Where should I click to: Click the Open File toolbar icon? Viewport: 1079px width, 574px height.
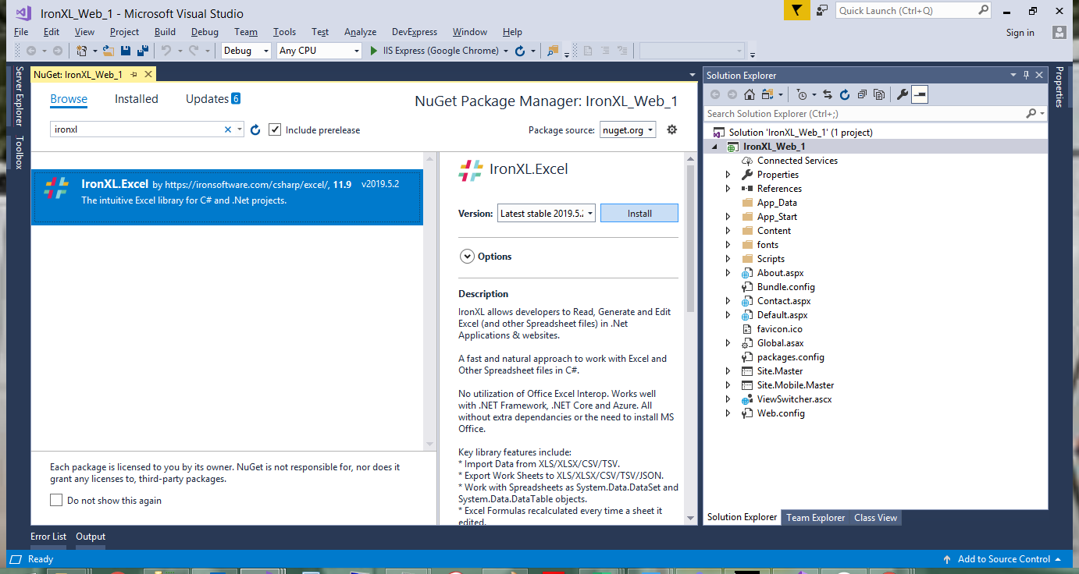click(109, 51)
